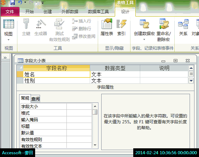Click the 默认值 property value field
The width and height of the screenshot is (199, 157).
(x=79, y=133)
